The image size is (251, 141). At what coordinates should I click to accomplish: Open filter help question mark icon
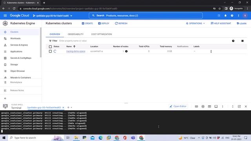click(x=233, y=41)
